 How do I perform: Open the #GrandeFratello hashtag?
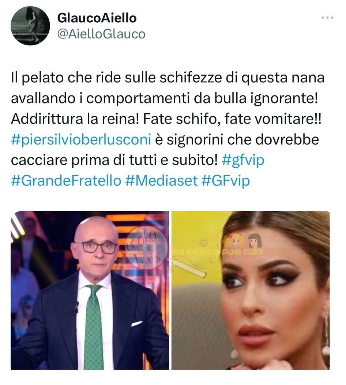(66, 181)
